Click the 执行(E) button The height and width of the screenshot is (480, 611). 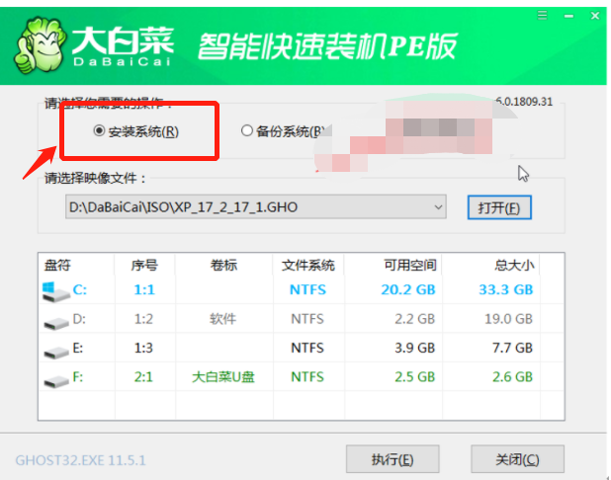(393, 459)
